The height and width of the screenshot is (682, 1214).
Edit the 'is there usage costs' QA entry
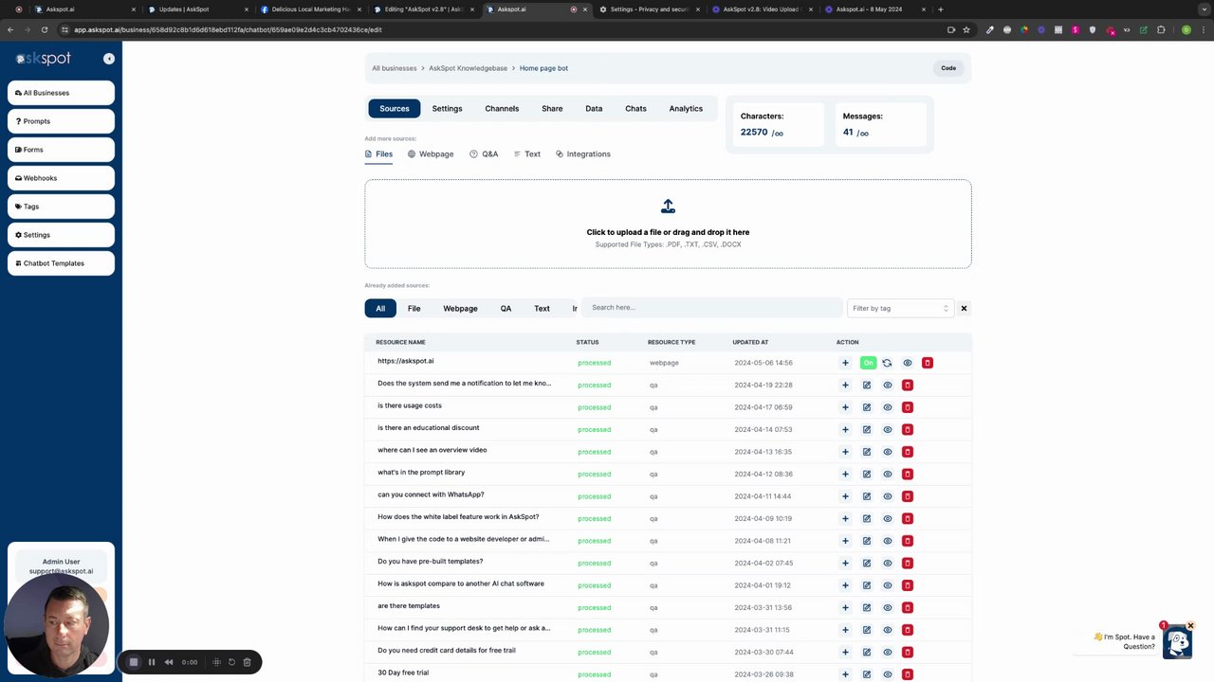(x=867, y=407)
